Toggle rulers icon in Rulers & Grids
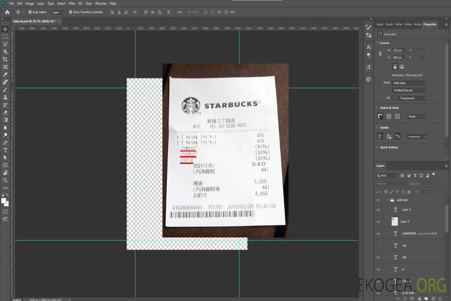Viewport: 451px width, 301px height. click(380, 116)
